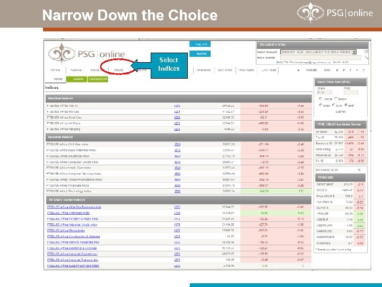Image resolution: width=382 pixels, height=287 pixels.
Task: Open code link for Africa Basic Materials Index
Action: click(x=177, y=150)
